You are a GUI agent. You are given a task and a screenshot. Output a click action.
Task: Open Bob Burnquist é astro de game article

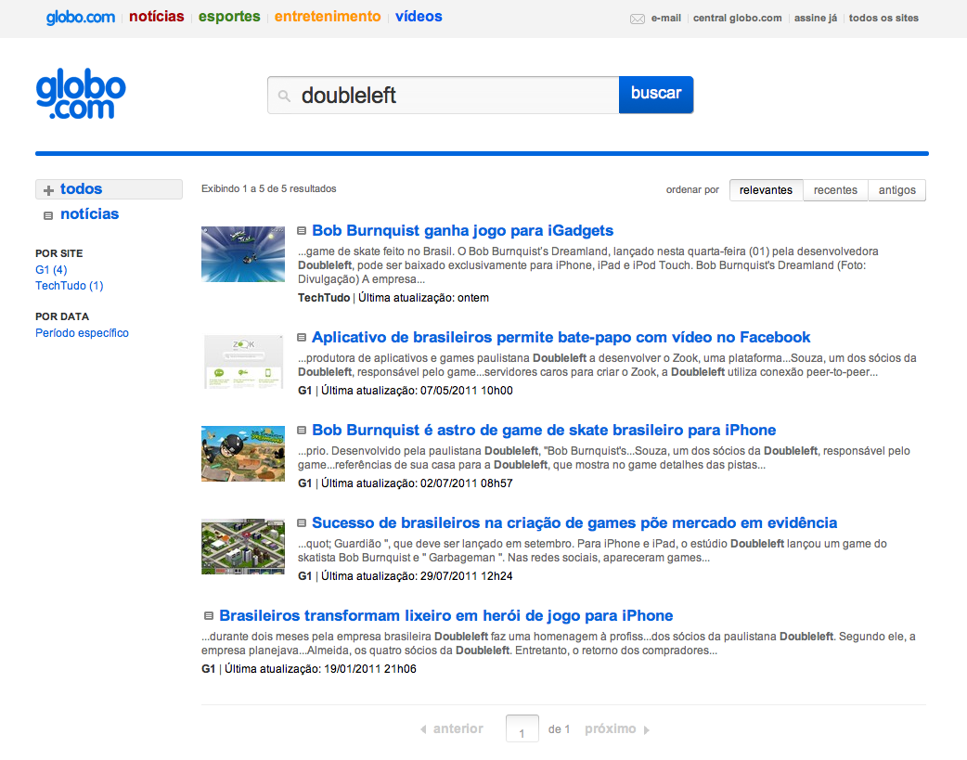[x=544, y=430]
